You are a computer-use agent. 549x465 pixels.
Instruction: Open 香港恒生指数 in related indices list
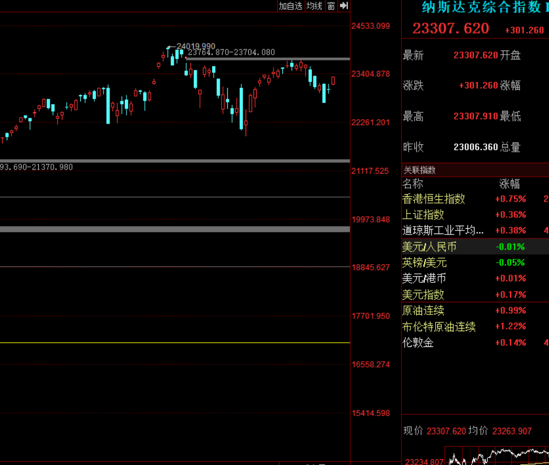click(x=434, y=199)
